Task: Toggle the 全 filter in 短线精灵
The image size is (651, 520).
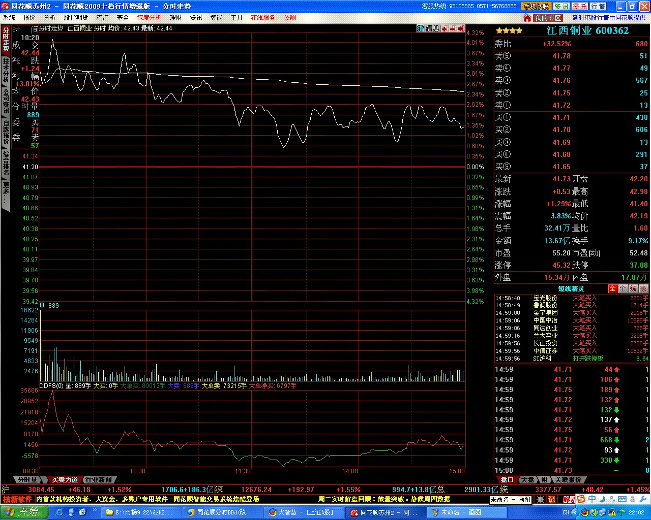Action: click(x=612, y=288)
